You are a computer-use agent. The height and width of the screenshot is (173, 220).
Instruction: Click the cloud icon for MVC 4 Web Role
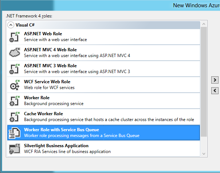(x=15, y=53)
